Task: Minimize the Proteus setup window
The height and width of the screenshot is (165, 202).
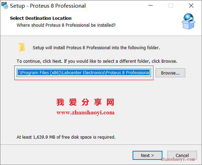Action: click(x=151, y=6)
